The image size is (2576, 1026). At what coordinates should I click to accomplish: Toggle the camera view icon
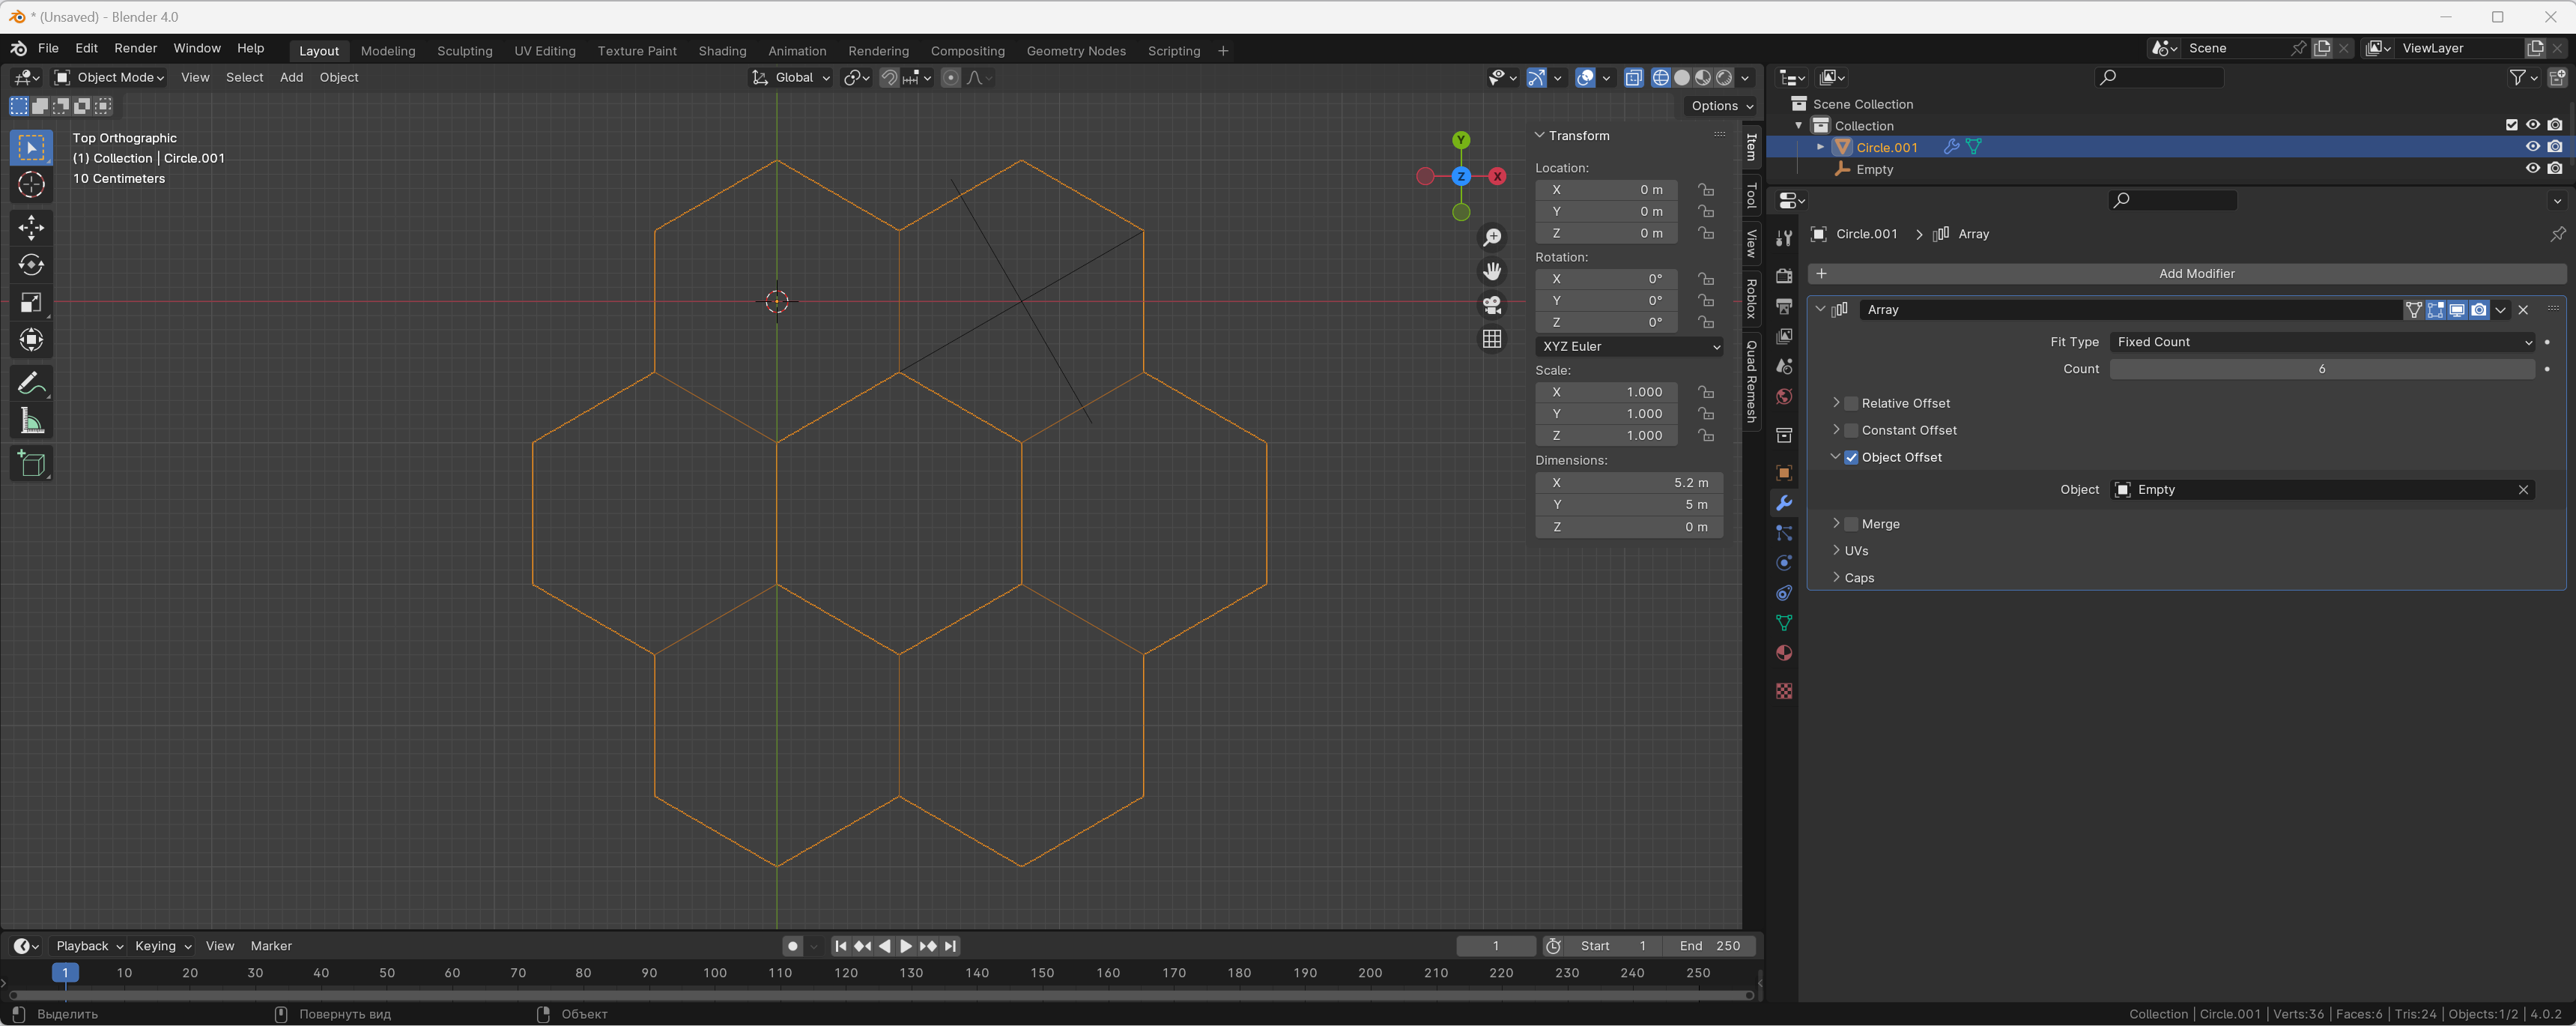coord(1492,305)
